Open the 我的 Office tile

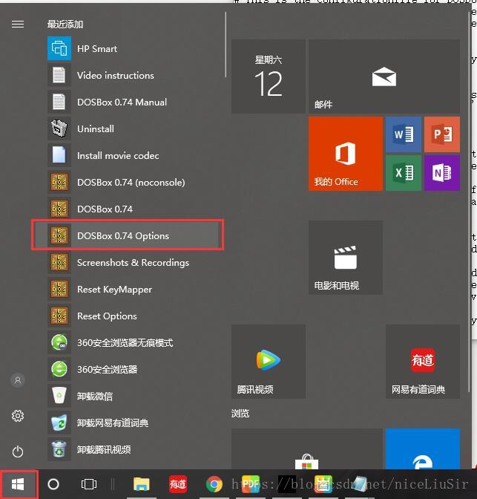coord(346,154)
